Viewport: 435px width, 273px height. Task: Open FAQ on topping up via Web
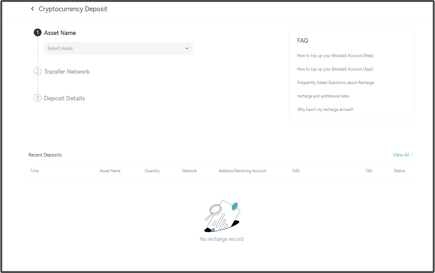pyautogui.click(x=335, y=55)
